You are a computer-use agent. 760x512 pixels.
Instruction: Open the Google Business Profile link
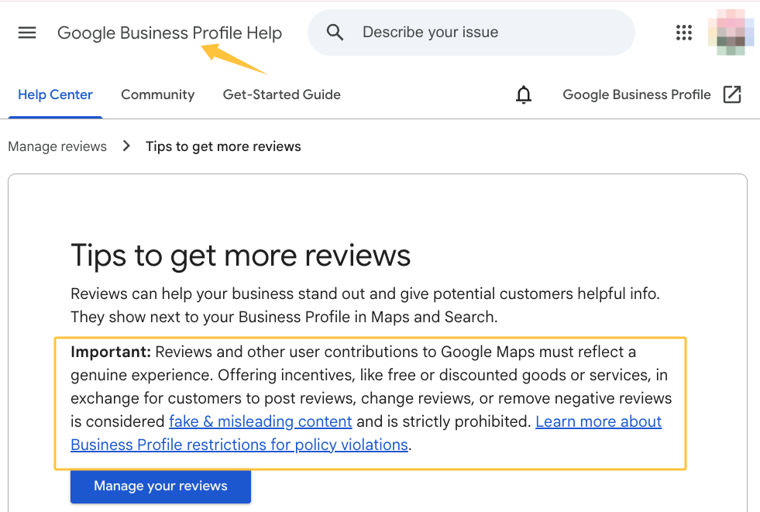click(x=636, y=94)
